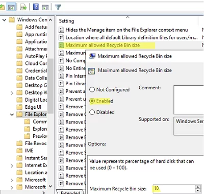204x194 pixels.
Task: Click the Setting column header
Action: (66, 21)
